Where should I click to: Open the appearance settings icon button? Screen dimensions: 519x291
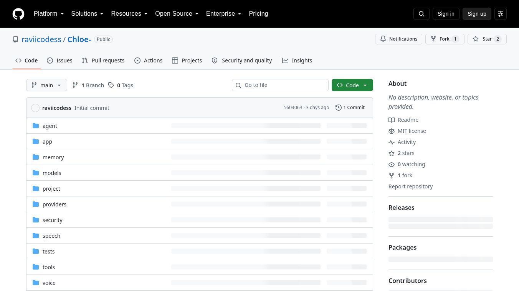coord(501,14)
